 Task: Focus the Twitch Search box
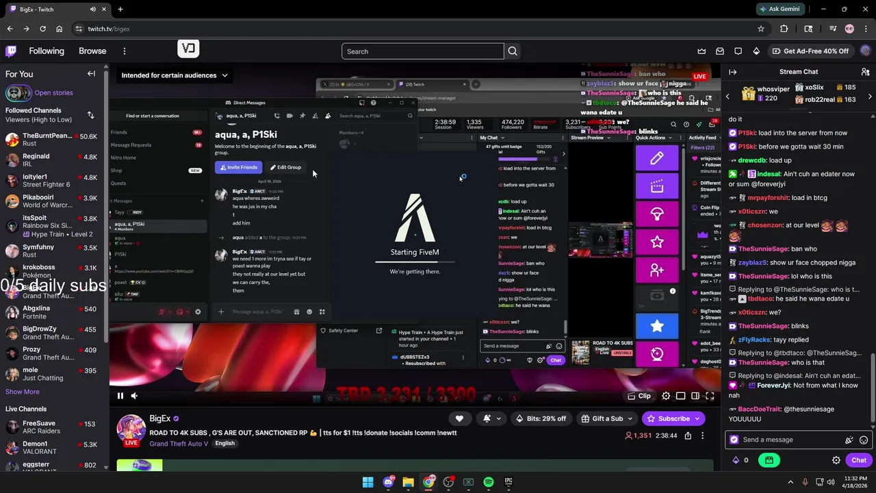pyautogui.click(x=422, y=51)
